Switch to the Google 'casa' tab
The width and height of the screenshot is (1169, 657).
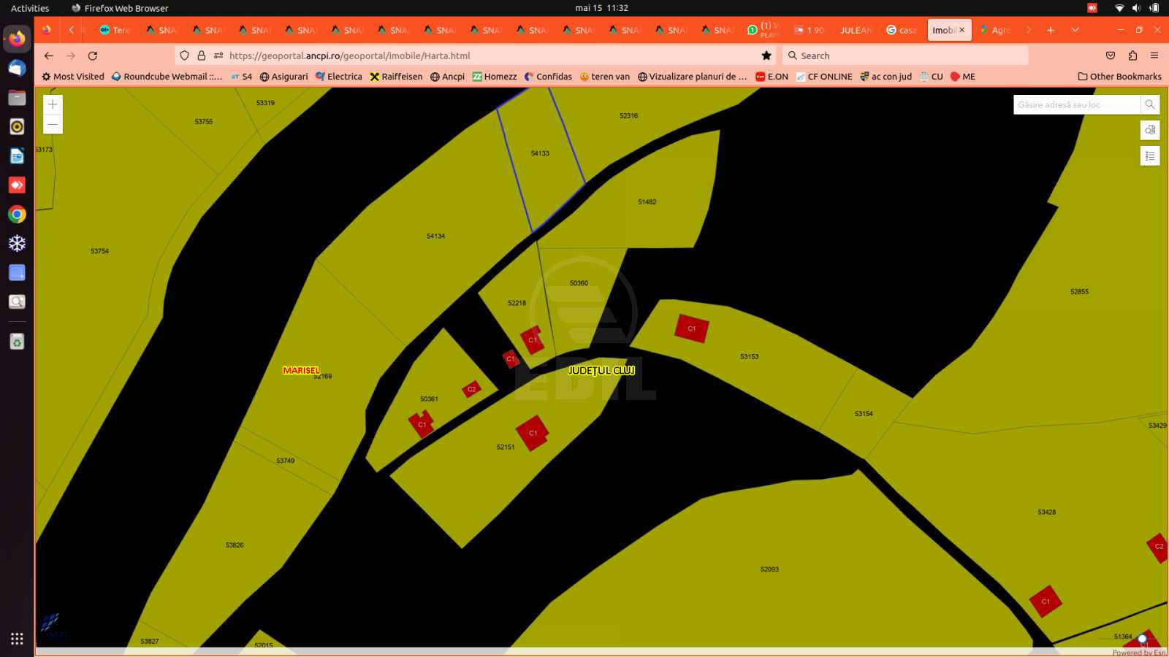tap(902, 30)
